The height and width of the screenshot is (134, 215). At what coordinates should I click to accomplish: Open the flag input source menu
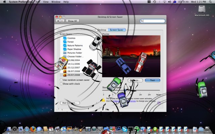coord(175,2)
